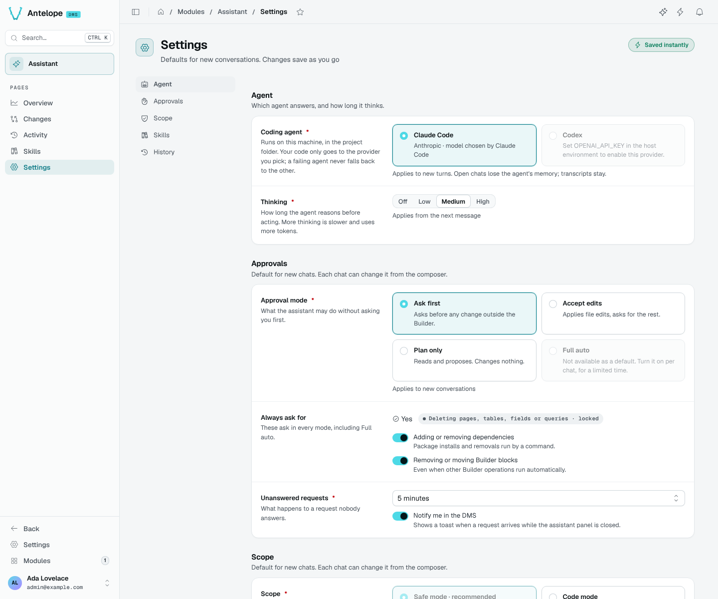718x599 pixels.
Task: Jump to History settings section
Action: (185, 152)
